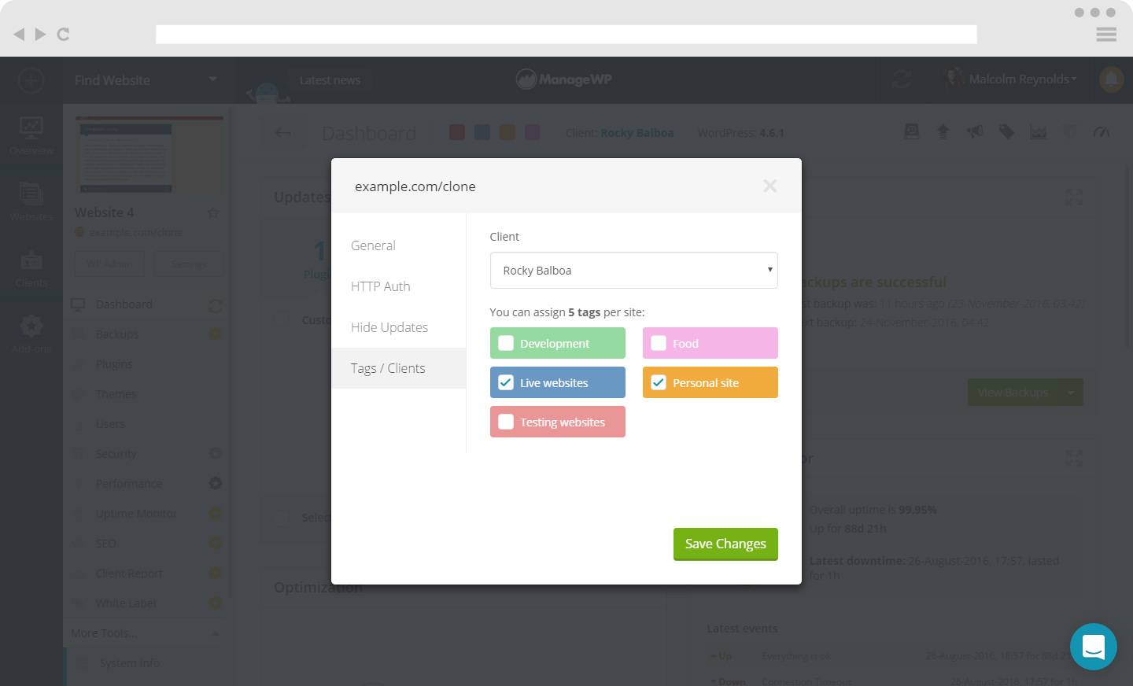Click the Save Changes button
1133x686 pixels.
pyautogui.click(x=725, y=544)
